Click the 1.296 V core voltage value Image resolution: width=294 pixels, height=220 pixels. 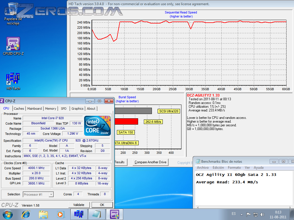pos(73,133)
